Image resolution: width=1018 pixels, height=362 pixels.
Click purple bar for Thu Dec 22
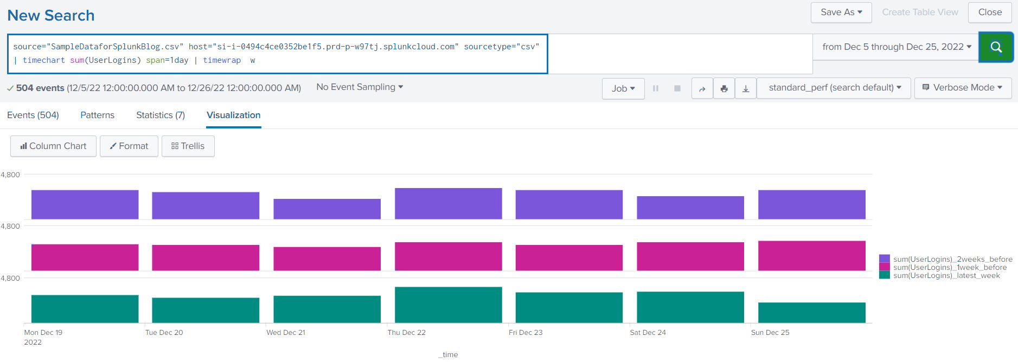pos(449,204)
